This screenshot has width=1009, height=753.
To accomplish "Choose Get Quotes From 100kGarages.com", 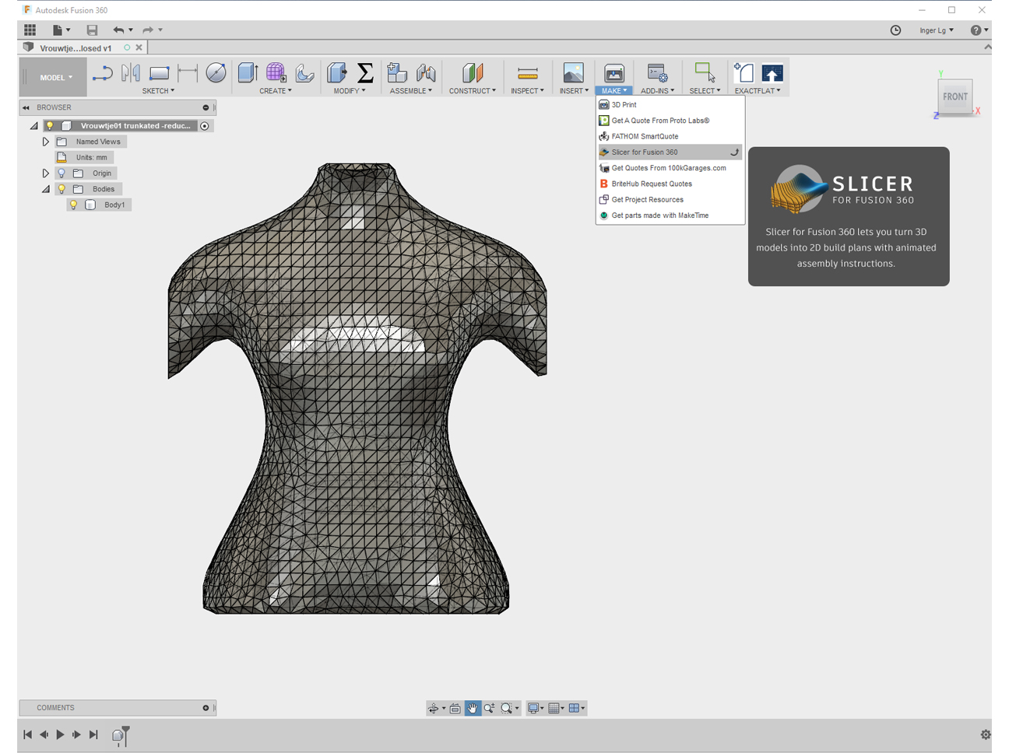I will 670,168.
